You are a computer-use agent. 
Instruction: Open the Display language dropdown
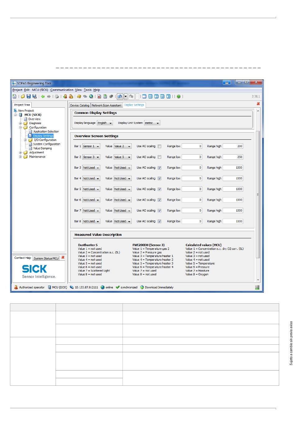pos(105,123)
